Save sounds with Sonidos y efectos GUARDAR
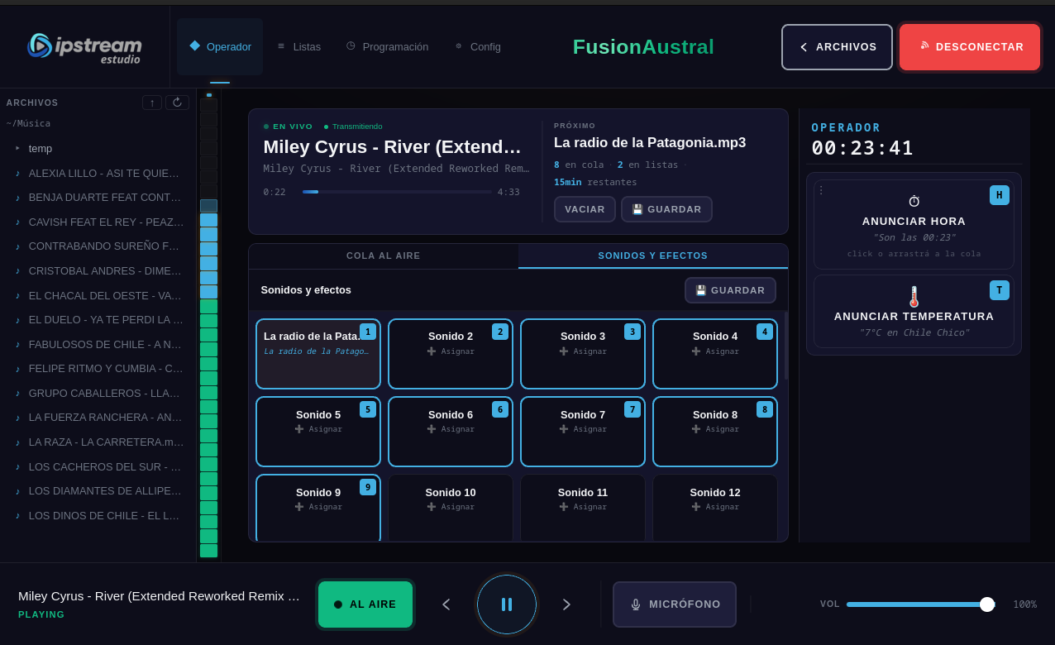The image size is (1055, 645). pyautogui.click(x=730, y=290)
